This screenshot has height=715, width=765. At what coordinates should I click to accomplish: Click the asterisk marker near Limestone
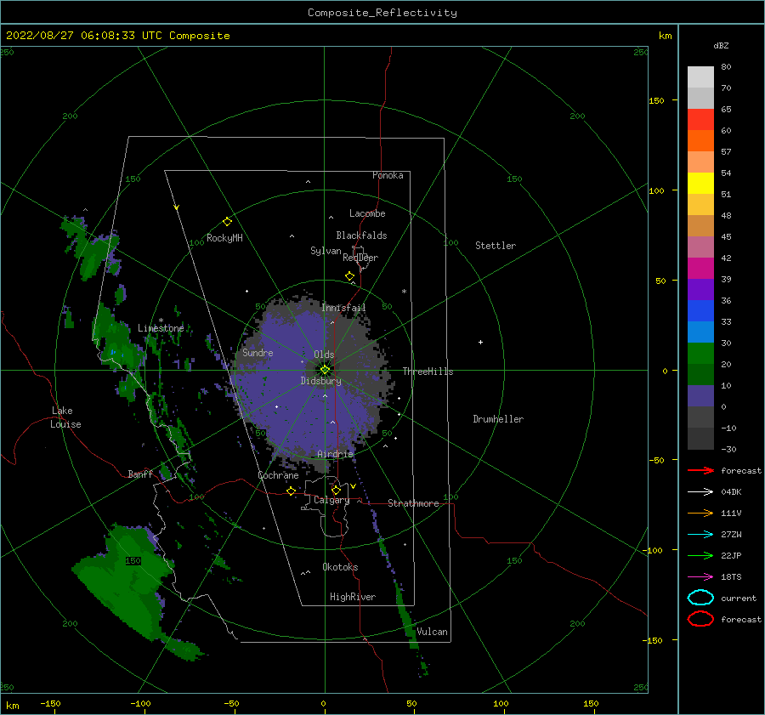[x=161, y=321]
